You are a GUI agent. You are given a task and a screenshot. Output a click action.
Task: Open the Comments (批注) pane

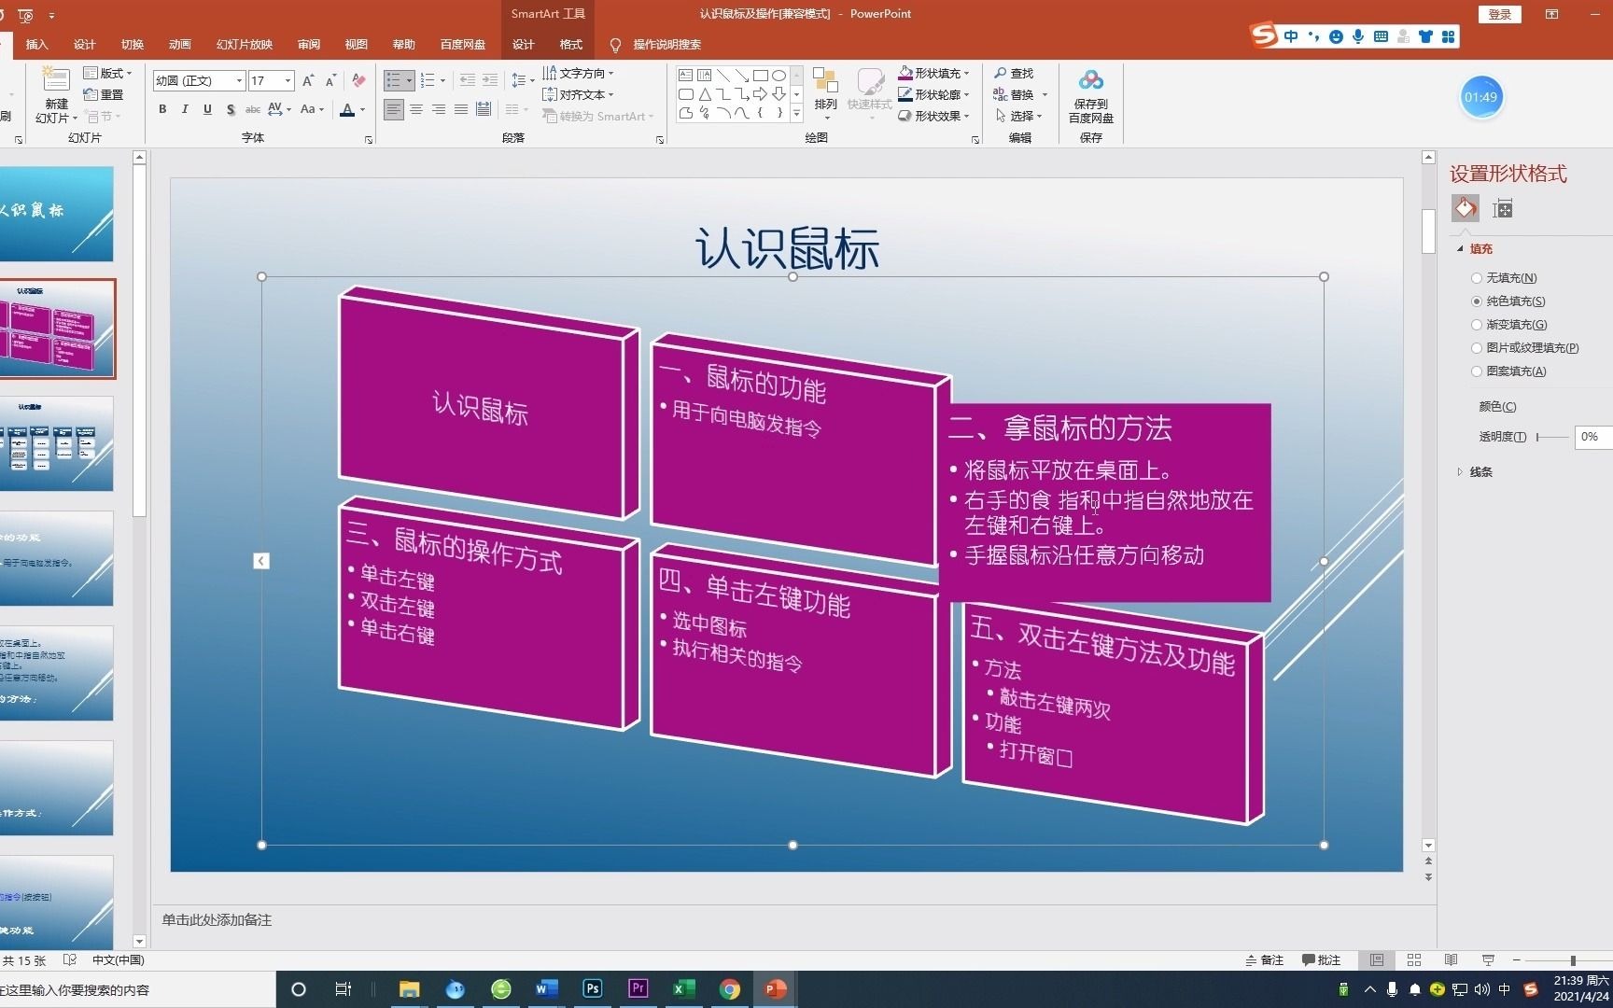[1322, 959]
